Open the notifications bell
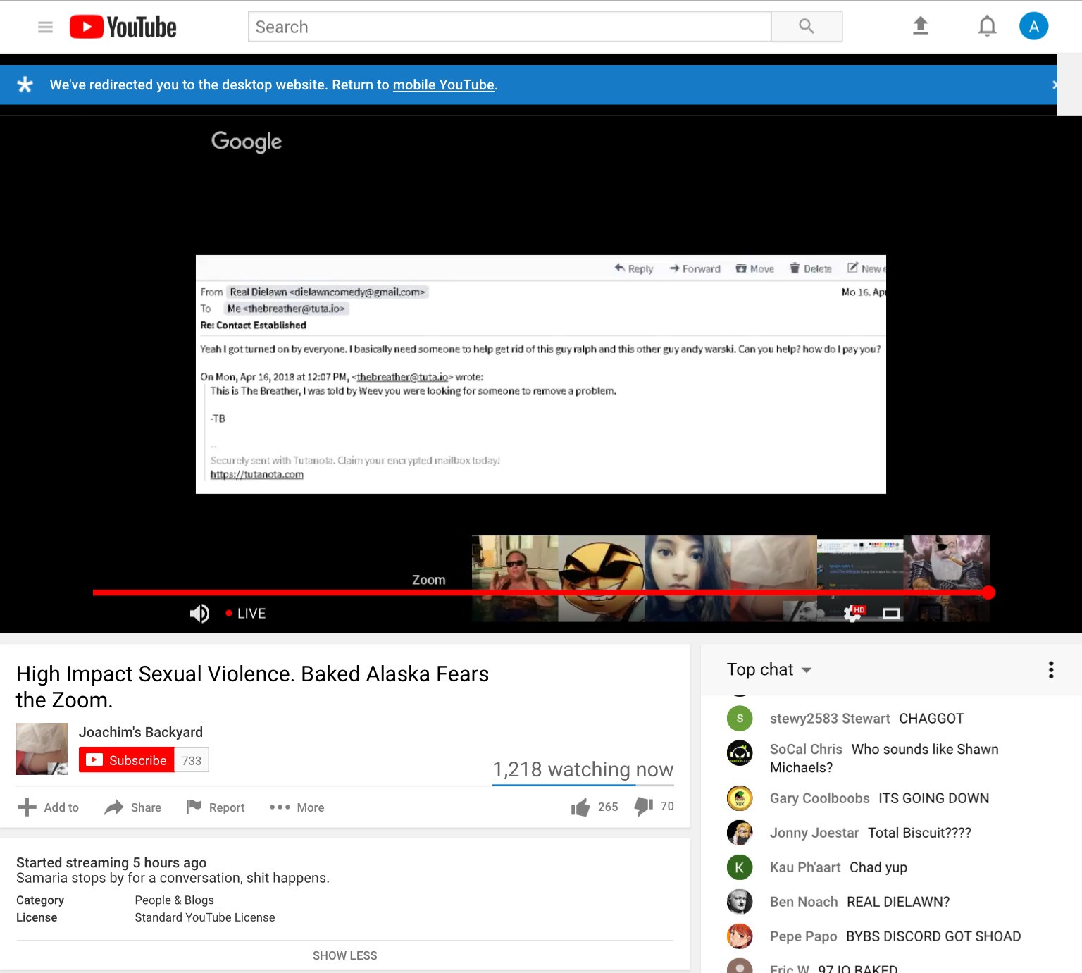The image size is (1082, 973). click(x=987, y=26)
